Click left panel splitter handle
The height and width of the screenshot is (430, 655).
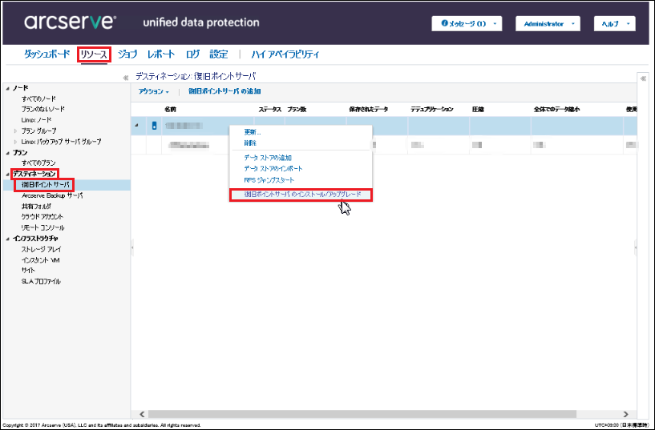point(132,247)
